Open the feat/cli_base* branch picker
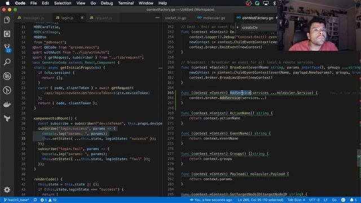The height and width of the screenshot is (203, 361). [x=16, y=200]
